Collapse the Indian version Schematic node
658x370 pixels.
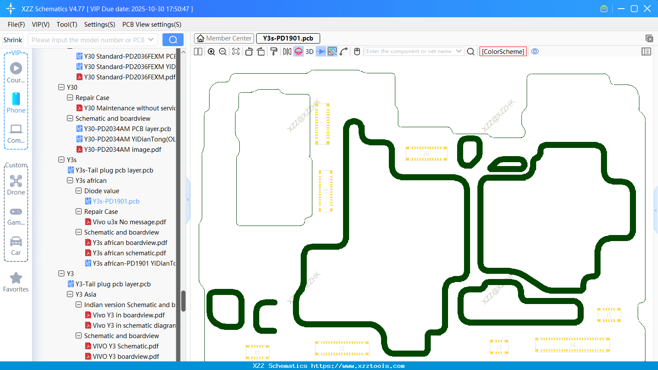[79, 304]
